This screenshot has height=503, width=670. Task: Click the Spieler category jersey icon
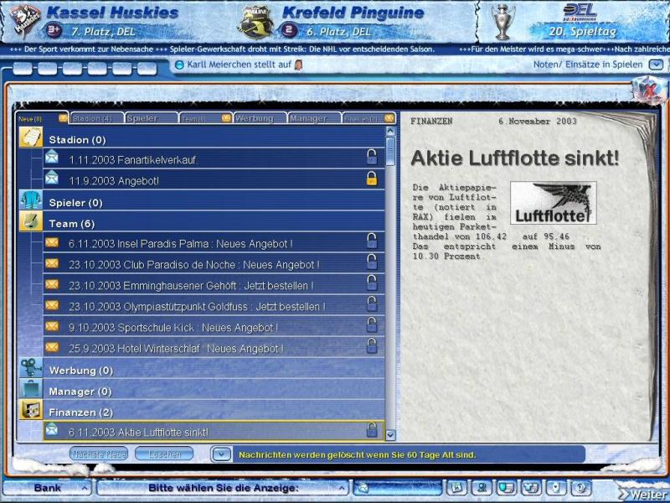(30, 201)
